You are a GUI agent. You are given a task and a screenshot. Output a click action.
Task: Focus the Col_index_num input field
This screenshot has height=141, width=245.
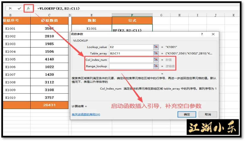coord(131,60)
